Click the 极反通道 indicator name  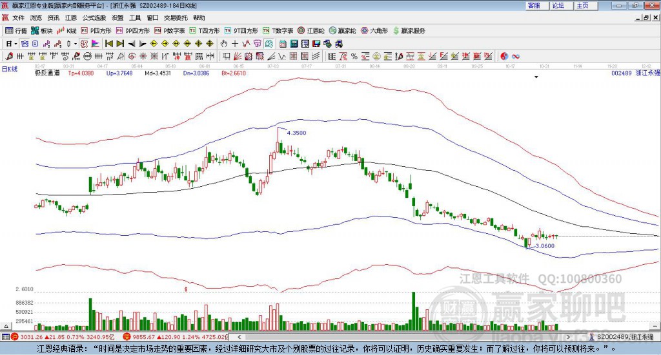tap(47, 73)
